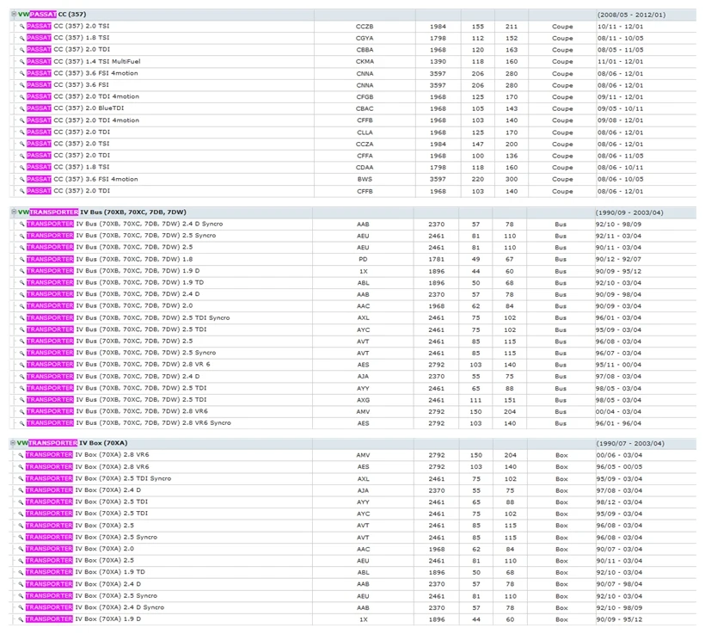This screenshot has height=634, width=705.
Task: Select engine code cell CKMA
Action: point(365,62)
